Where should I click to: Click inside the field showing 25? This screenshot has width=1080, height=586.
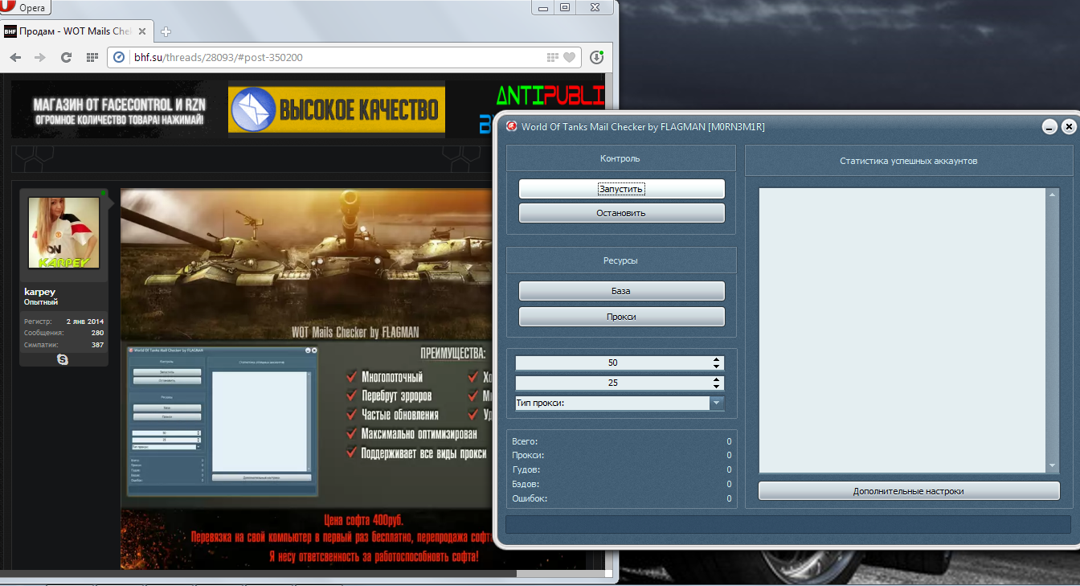click(x=612, y=383)
